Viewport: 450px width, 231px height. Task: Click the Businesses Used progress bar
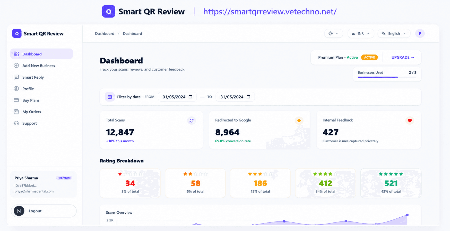coord(387,77)
